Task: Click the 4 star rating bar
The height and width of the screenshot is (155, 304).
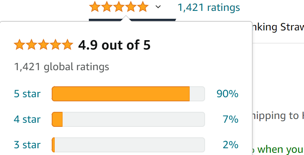Action: click(128, 119)
